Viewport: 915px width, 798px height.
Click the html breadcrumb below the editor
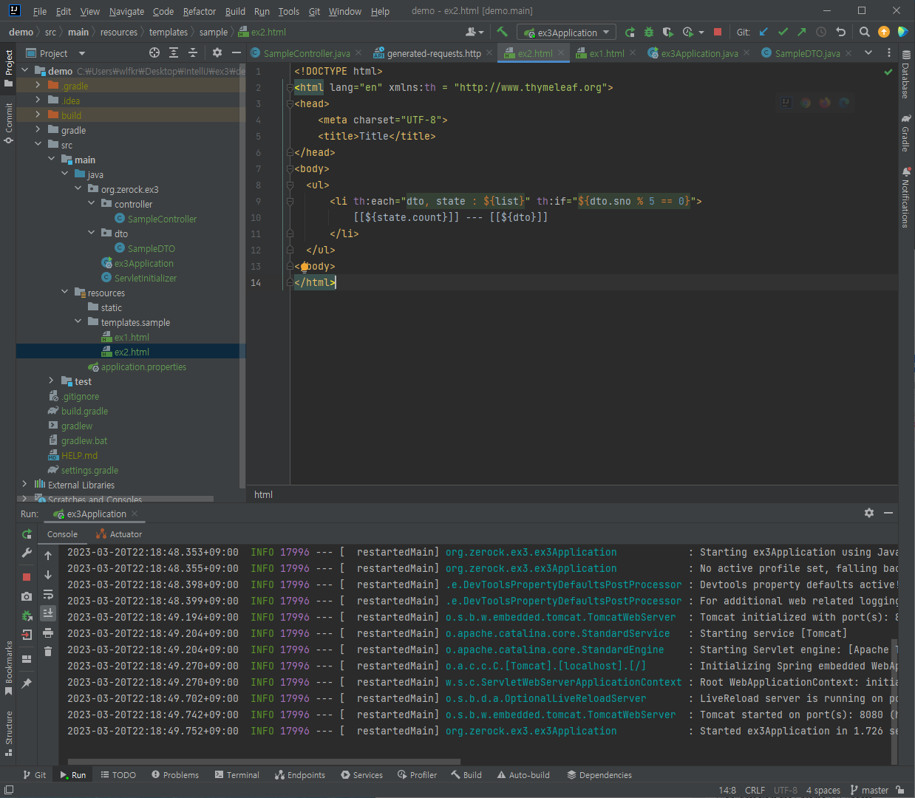click(263, 494)
